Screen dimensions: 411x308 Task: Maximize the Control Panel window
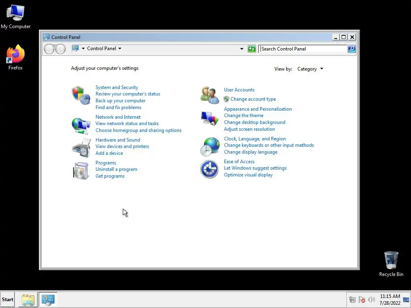point(344,37)
